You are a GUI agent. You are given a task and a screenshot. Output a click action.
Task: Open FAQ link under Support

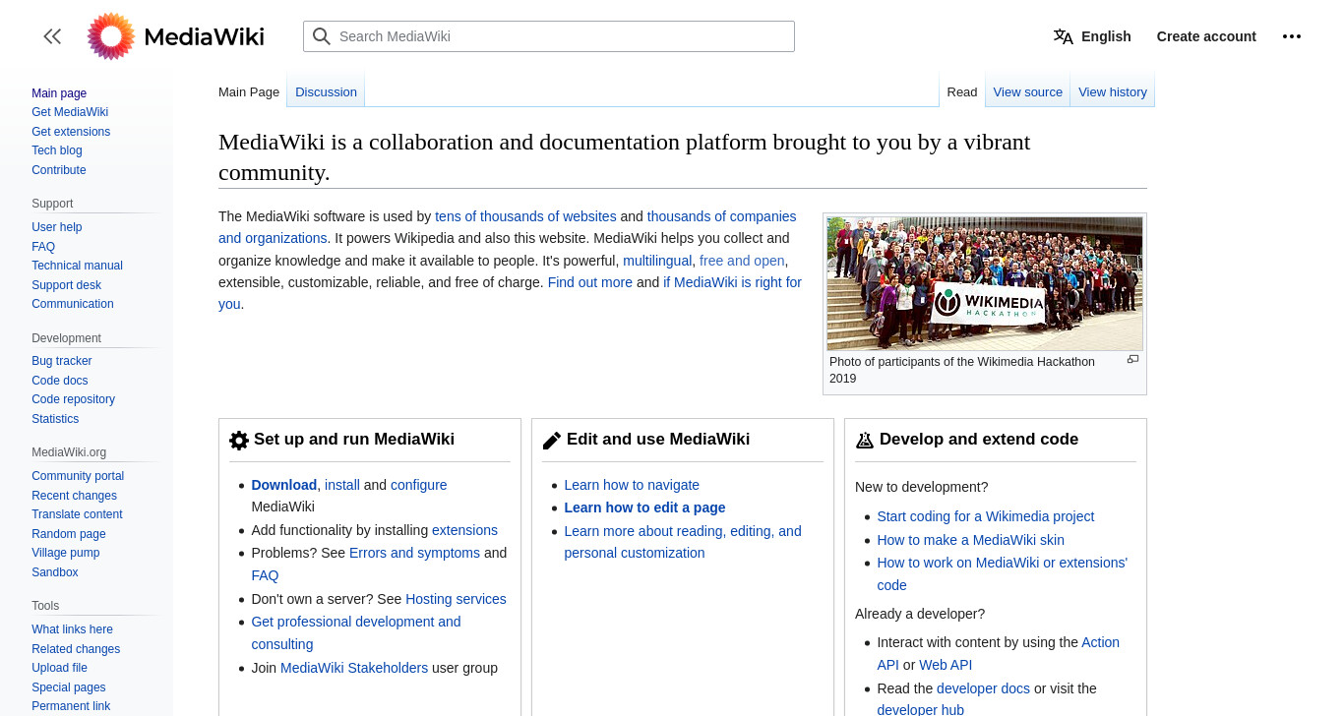(43, 247)
